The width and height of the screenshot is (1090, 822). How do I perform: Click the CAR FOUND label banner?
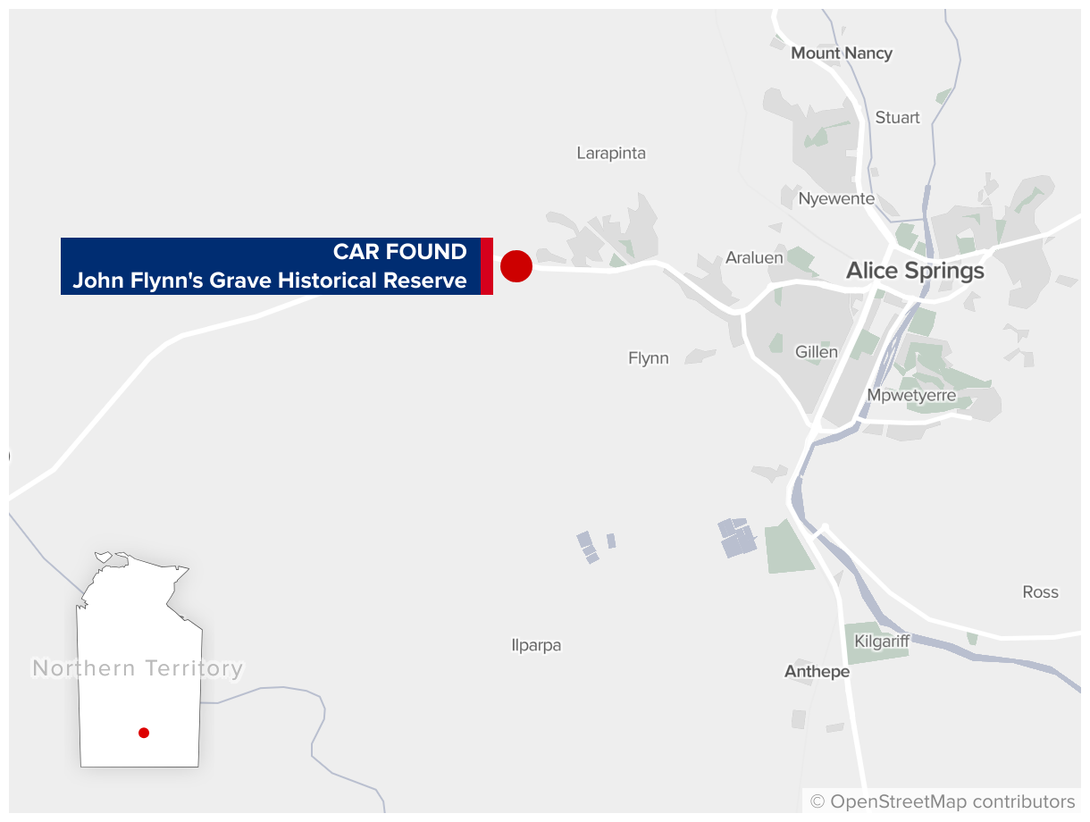pos(277,266)
